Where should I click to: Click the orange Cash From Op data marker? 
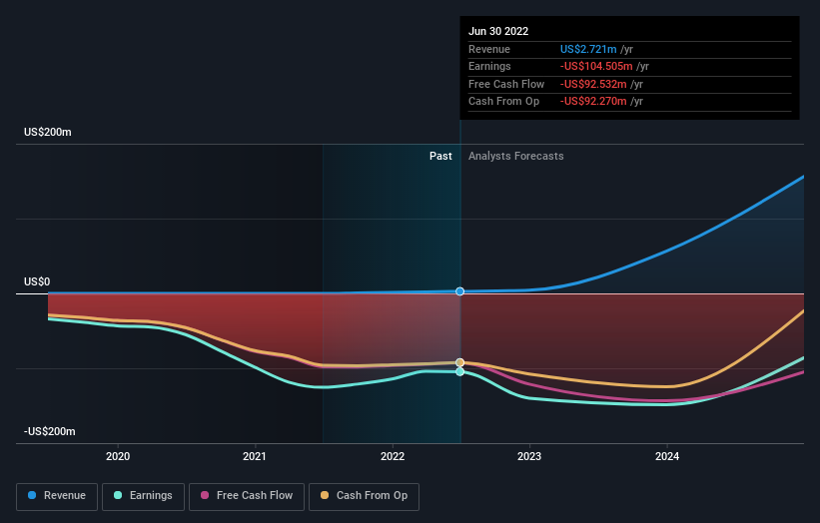pos(460,362)
